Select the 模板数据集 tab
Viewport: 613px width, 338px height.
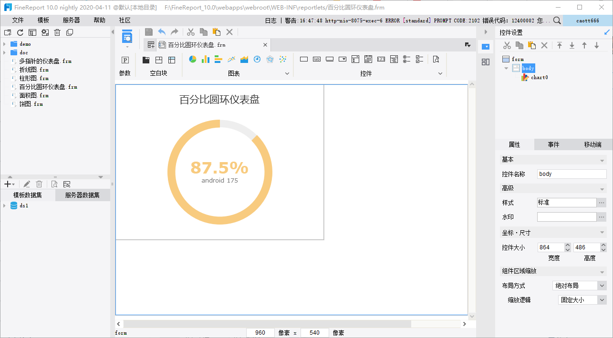coord(28,195)
